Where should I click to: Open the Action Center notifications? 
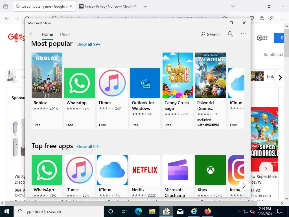click(280, 211)
